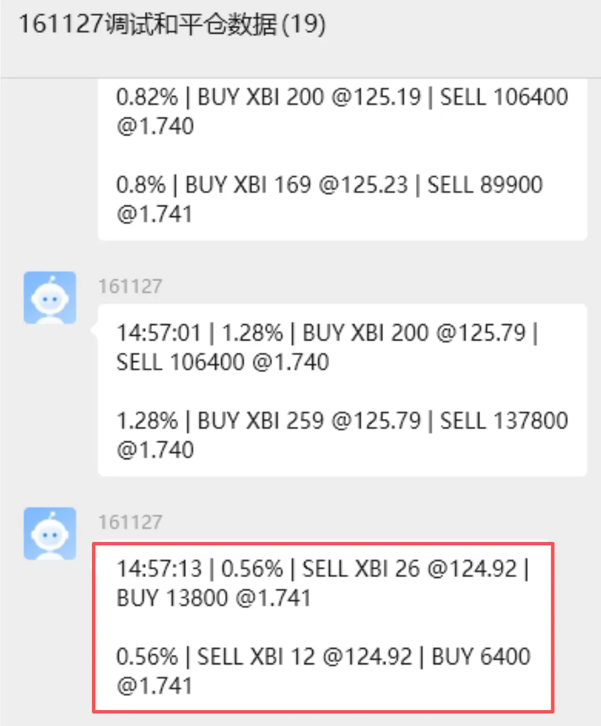
Task: Select sender name 161127 above 14:57:01 message
Action: click(131, 286)
